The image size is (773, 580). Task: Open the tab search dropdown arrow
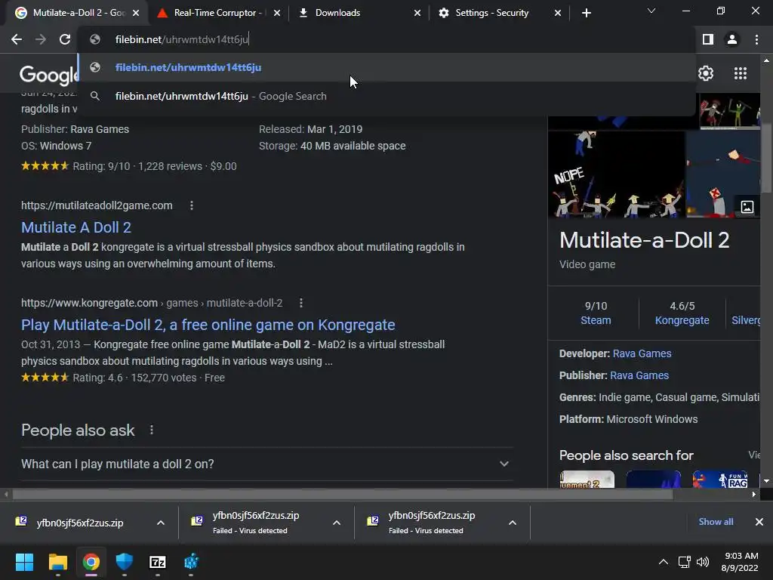tap(651, 11)
